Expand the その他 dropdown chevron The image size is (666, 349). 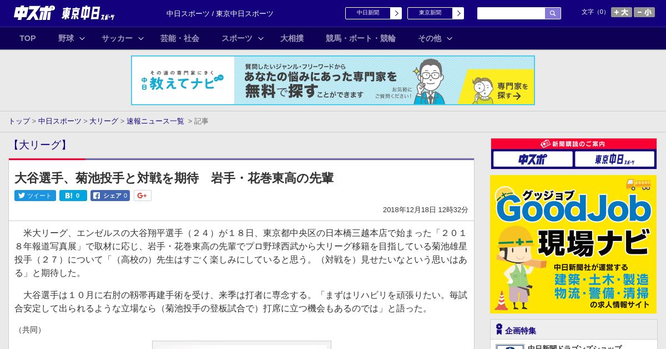click(450, 38)
